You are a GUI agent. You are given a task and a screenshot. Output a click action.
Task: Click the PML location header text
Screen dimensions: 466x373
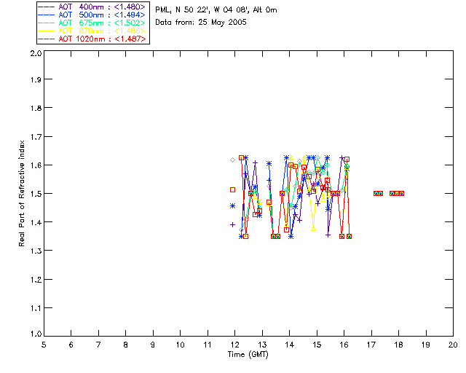pos(216,10)
